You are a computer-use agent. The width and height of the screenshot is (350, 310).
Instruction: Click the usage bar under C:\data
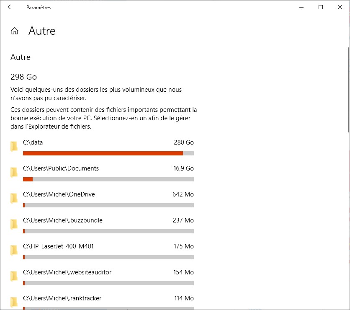pyautogui.click(x=108, y=153)
